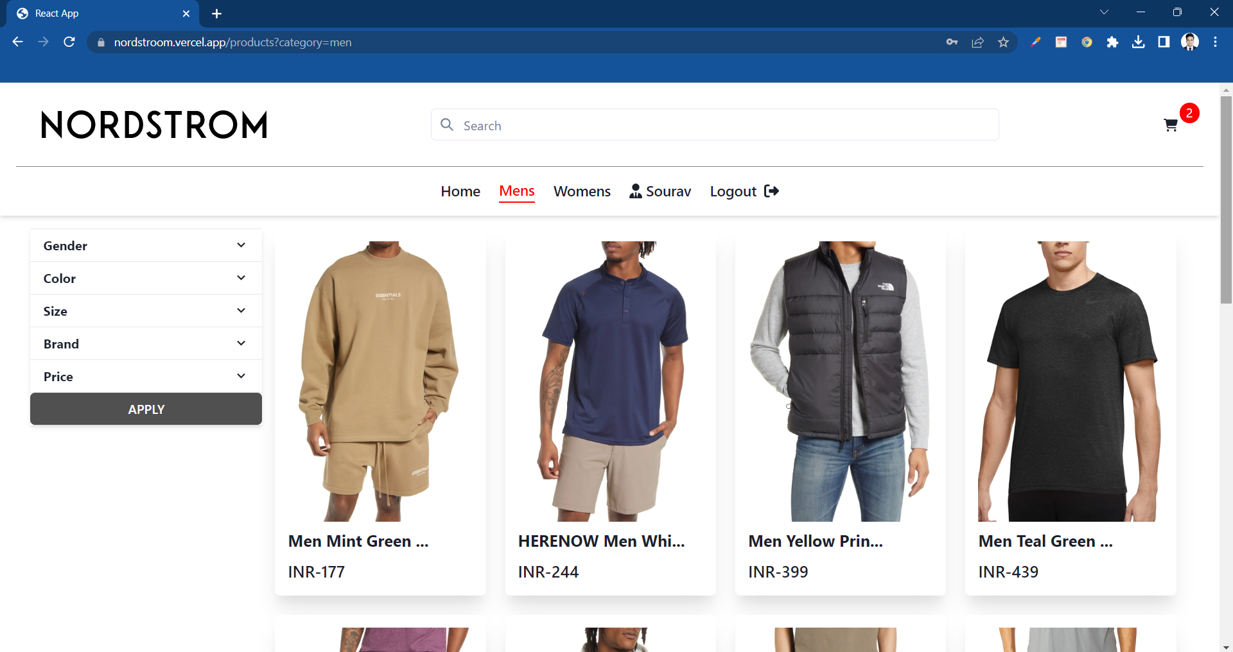Open the Men Mint Green product title
Screen dimensions: 1233x652
358,541
